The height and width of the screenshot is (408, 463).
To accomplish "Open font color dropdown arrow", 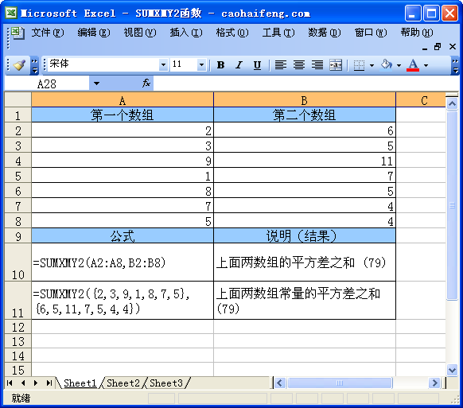I will 426,65.
